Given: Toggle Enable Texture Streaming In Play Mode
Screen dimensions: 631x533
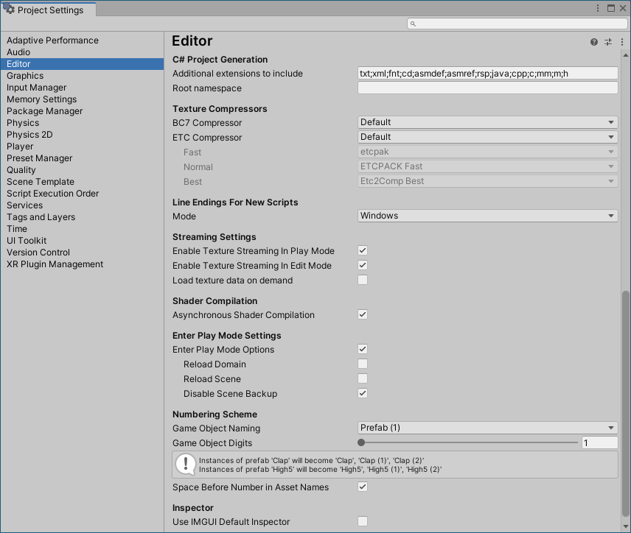Looking at the screenshot, I should [x=363, y=250].
